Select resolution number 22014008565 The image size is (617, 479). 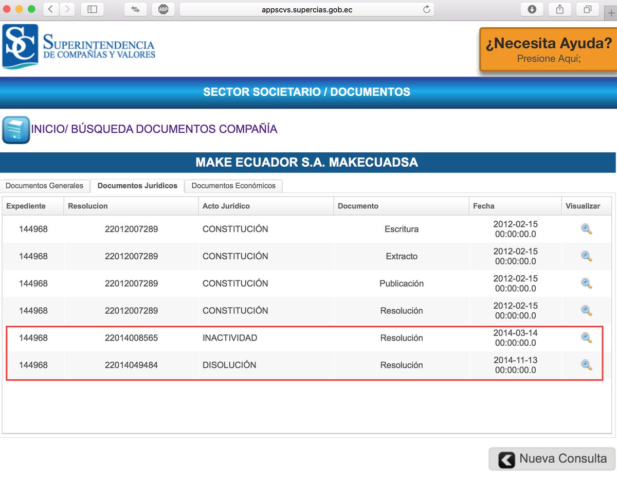[131, 338]
